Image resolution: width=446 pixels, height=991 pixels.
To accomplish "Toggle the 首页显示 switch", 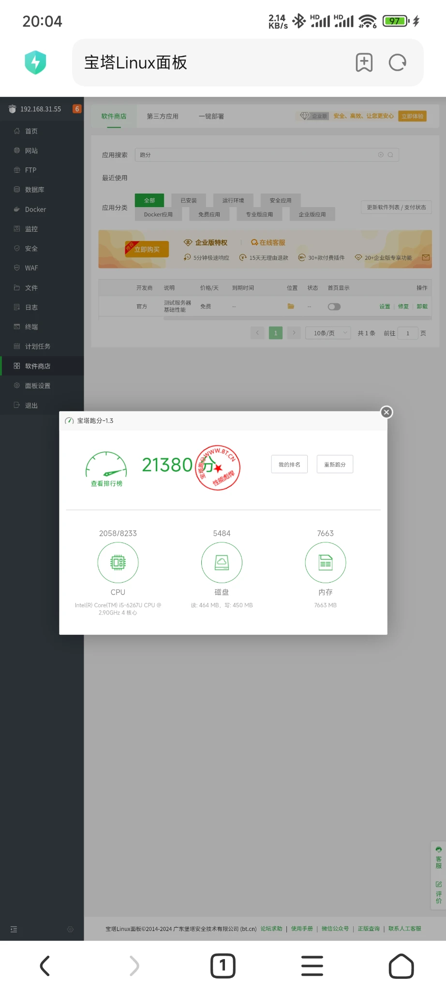I will click(x=334, y=307).
